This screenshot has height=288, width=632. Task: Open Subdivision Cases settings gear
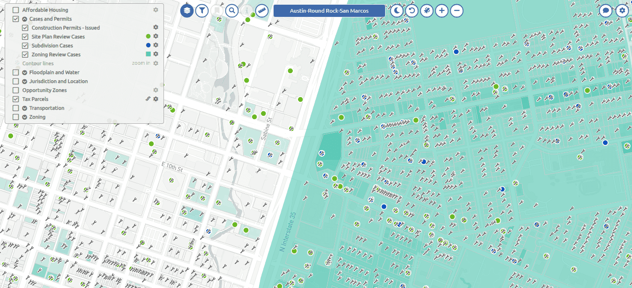click(x=156, y=45)
